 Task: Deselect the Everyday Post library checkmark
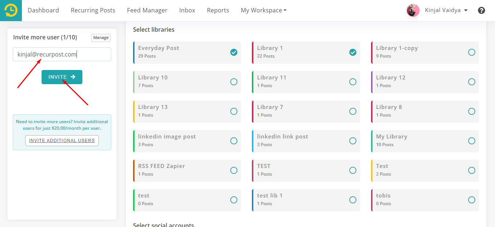pyautogui.click(x=234, y=52)
